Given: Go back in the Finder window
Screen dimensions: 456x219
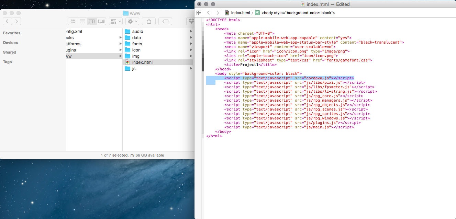Looking at the screenshot, I should (8, 21).
